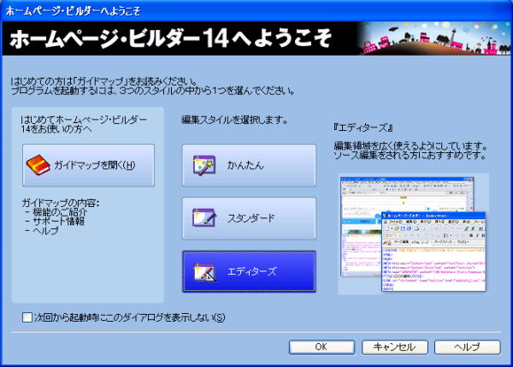The image size is (513, 367).
Task: Open the guide map via ガイドマップを開く text
Action: click(94, 165)
